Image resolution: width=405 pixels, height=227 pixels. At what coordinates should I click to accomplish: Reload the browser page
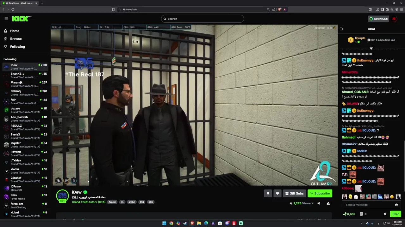(13, 9)
